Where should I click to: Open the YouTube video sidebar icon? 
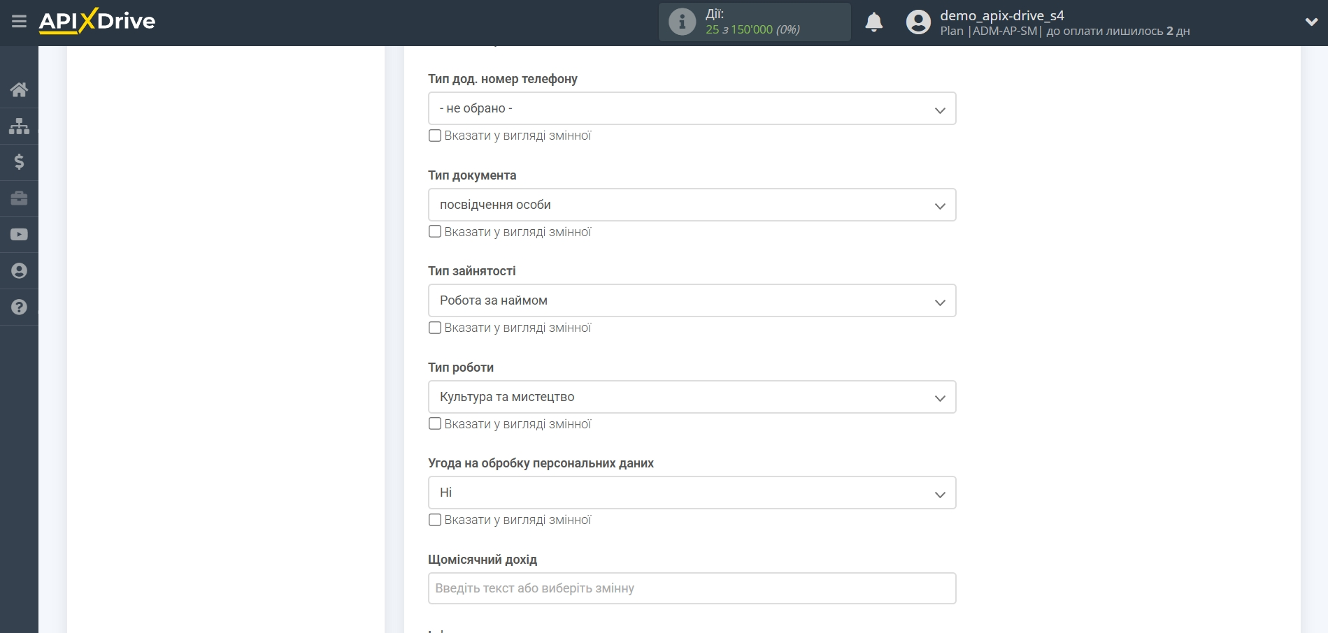point(19,235)
